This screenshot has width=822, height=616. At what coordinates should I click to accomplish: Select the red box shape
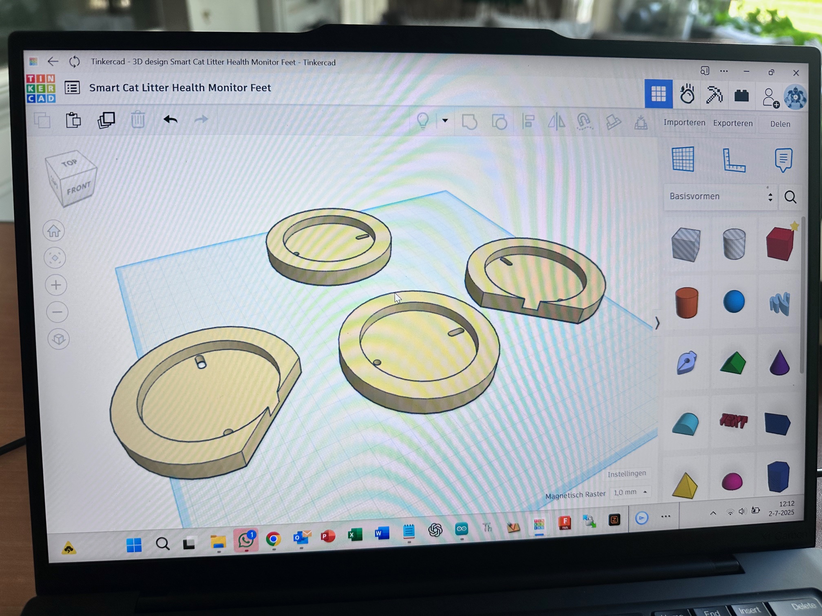coord(779,244)
